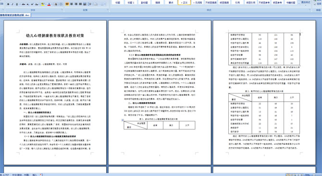This screenshot has width=322, height=176.
Task: Select the justify alignment icon
Action: [x=81, y=4]
